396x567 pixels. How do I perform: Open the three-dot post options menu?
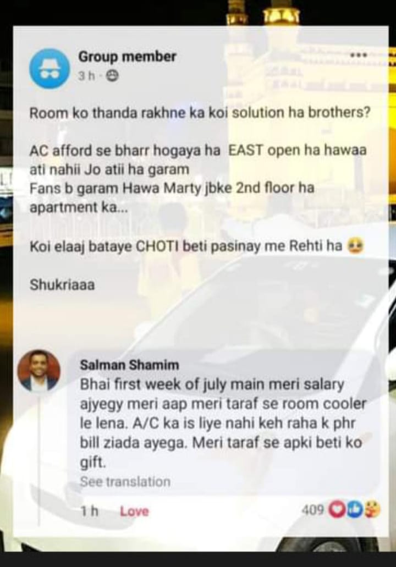pos(359,56)
